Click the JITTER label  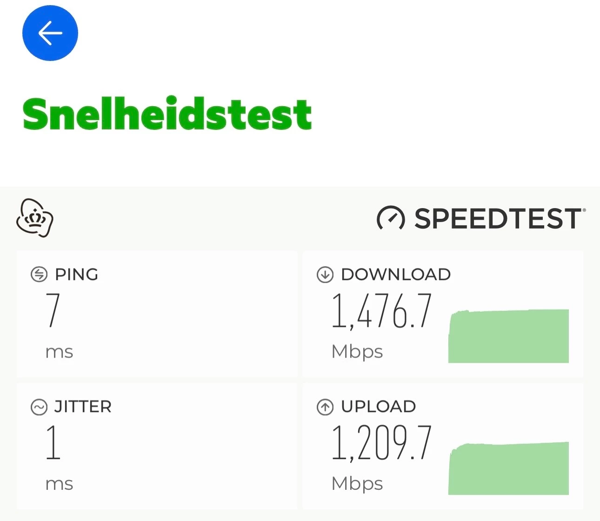point(83,407)
